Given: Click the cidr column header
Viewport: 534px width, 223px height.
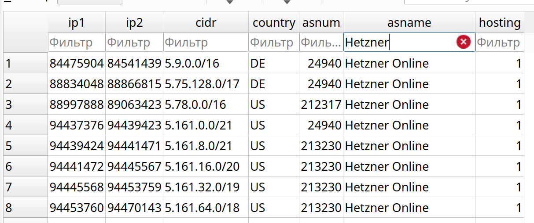Looking at the screenshot, I should [206, 22].
